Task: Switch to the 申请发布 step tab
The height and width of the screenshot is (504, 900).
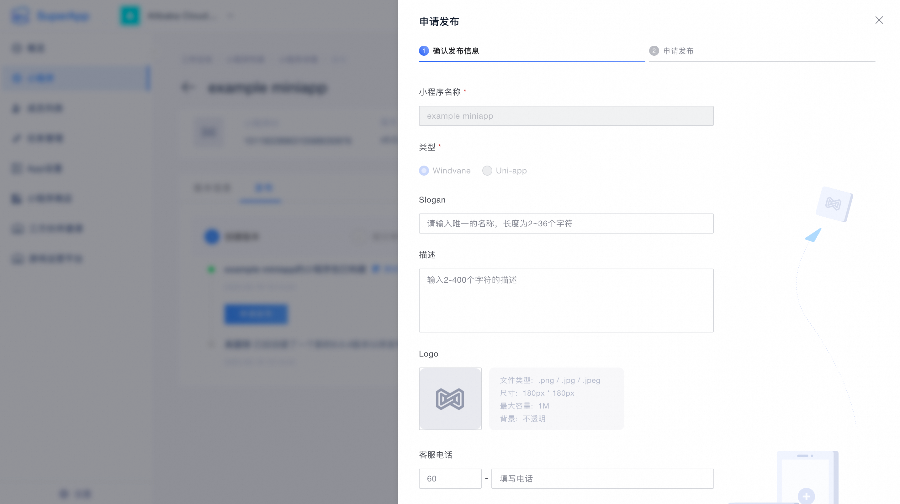Action: tap(678, 51)
